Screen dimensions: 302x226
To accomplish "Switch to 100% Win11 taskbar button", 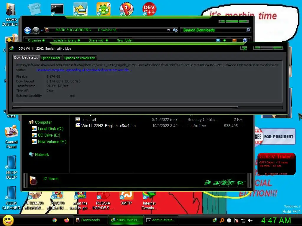I will coord(126,220).
